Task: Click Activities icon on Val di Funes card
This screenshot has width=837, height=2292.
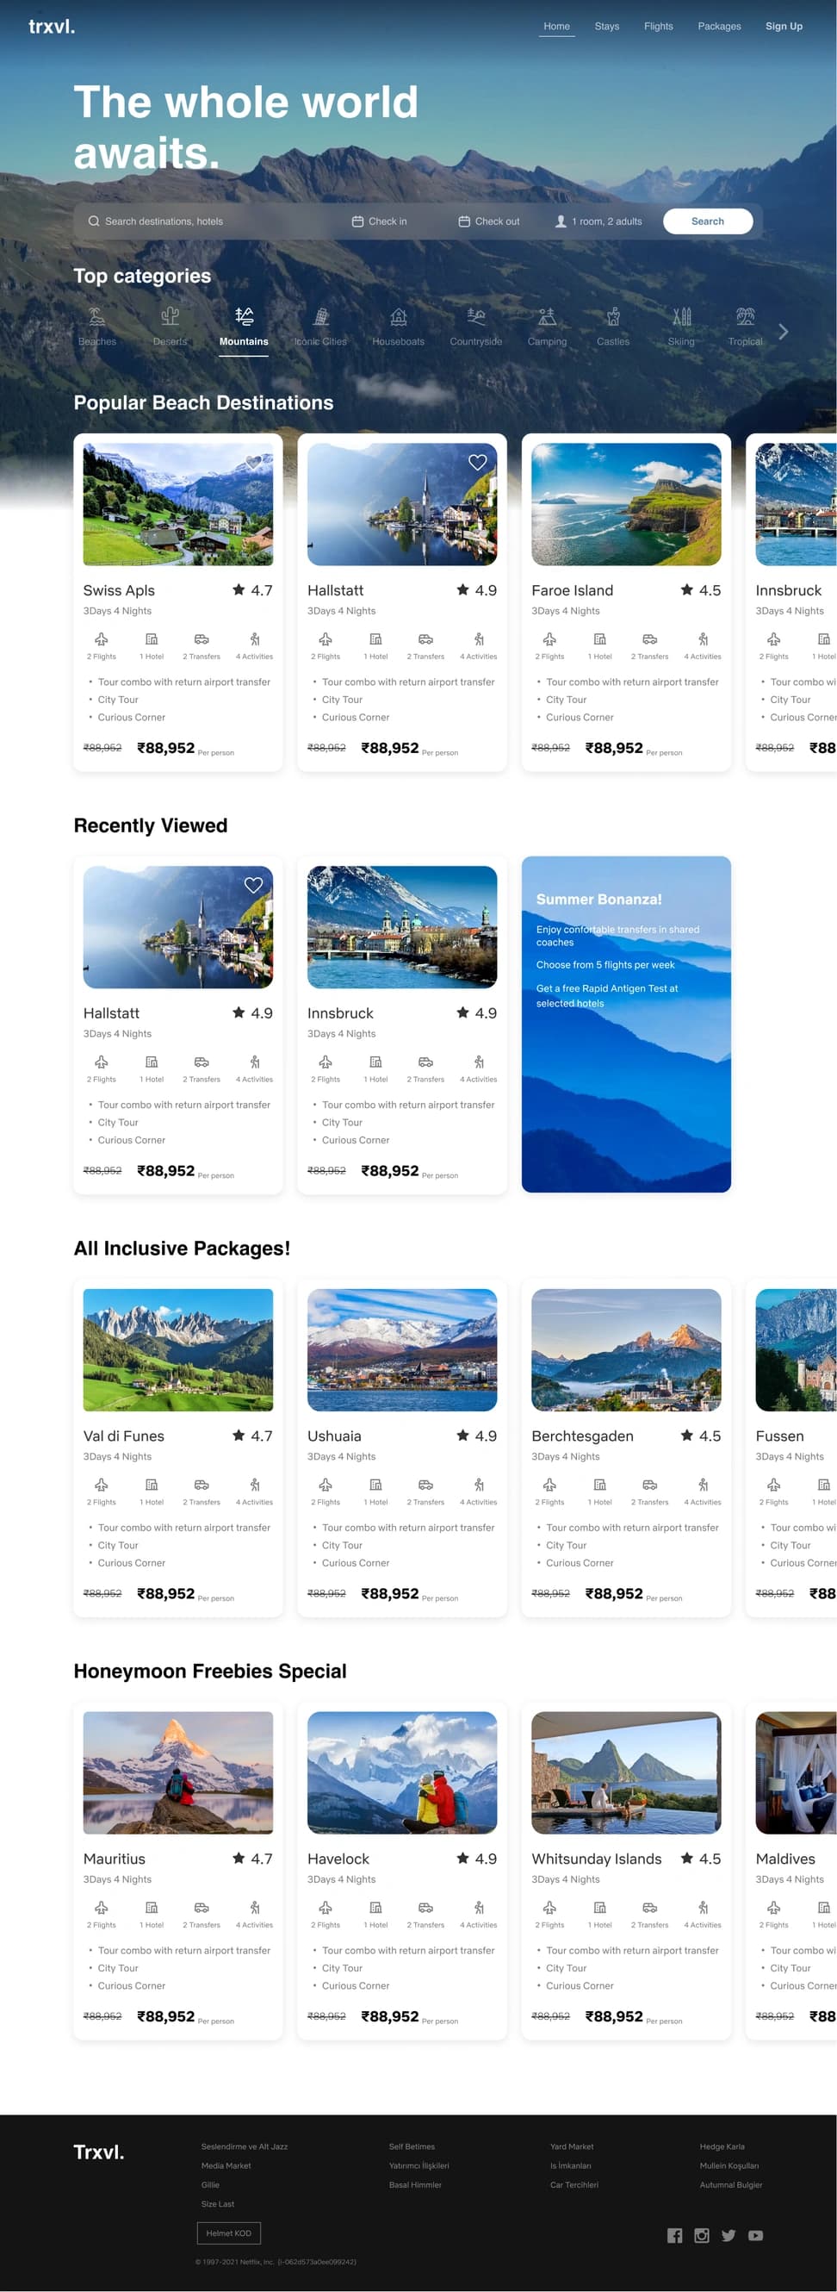Action: tap(255, 1484)
